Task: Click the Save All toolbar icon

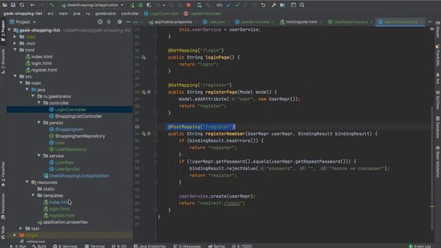Action: [13, 5]
